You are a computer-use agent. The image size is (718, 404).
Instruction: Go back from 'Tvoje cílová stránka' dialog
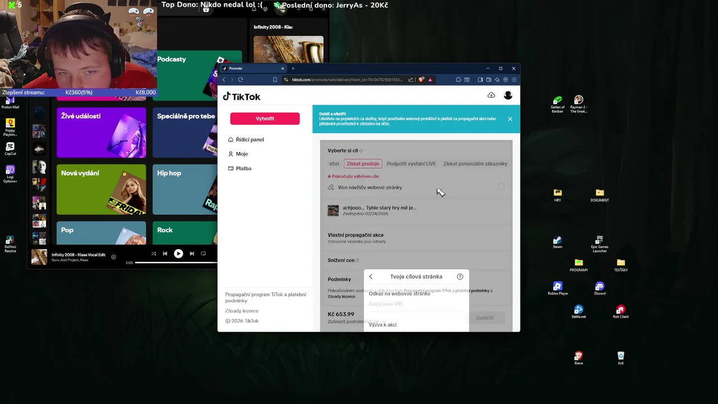[371, 277]
